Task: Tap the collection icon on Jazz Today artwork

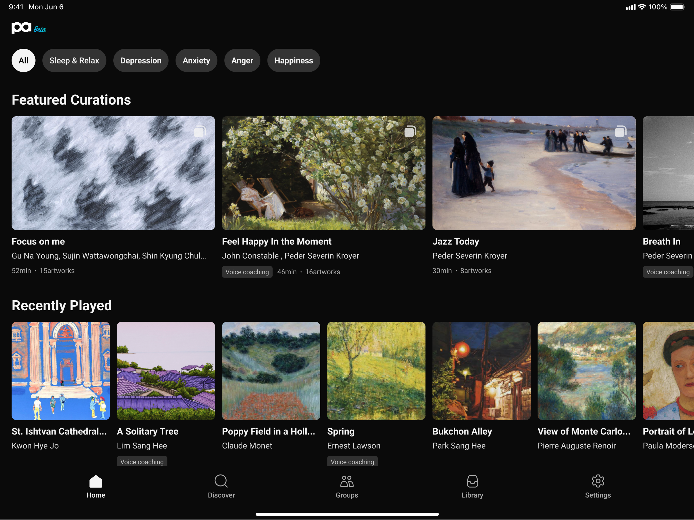Action: (x=620, y=132)
